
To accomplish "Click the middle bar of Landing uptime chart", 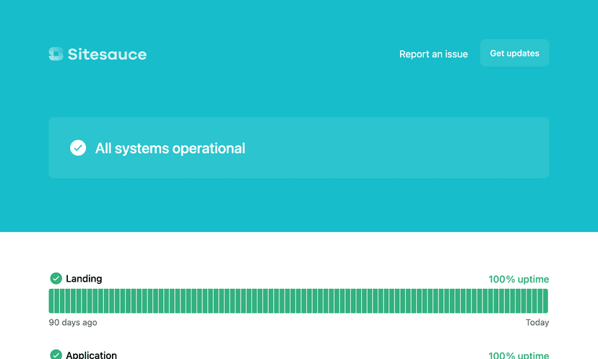I will tap(298, 301).
